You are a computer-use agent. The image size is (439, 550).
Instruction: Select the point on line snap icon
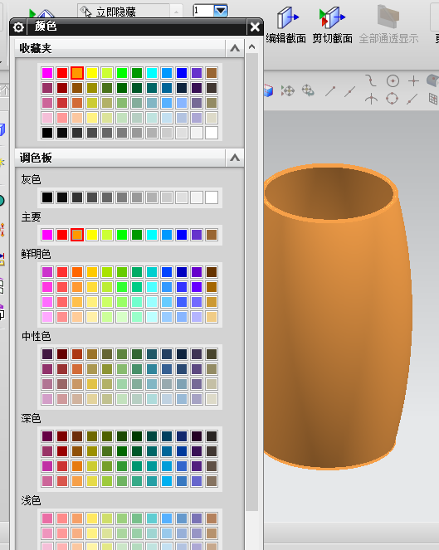[x=412, y=99]
